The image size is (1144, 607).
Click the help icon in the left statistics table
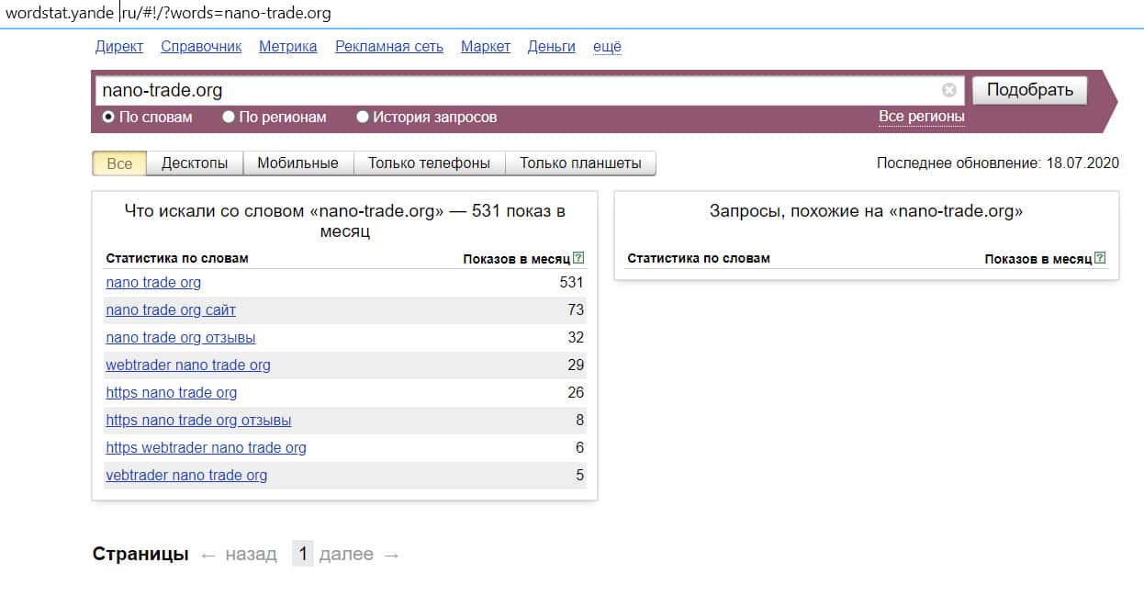pyautogui.click(x=578, y=259)
